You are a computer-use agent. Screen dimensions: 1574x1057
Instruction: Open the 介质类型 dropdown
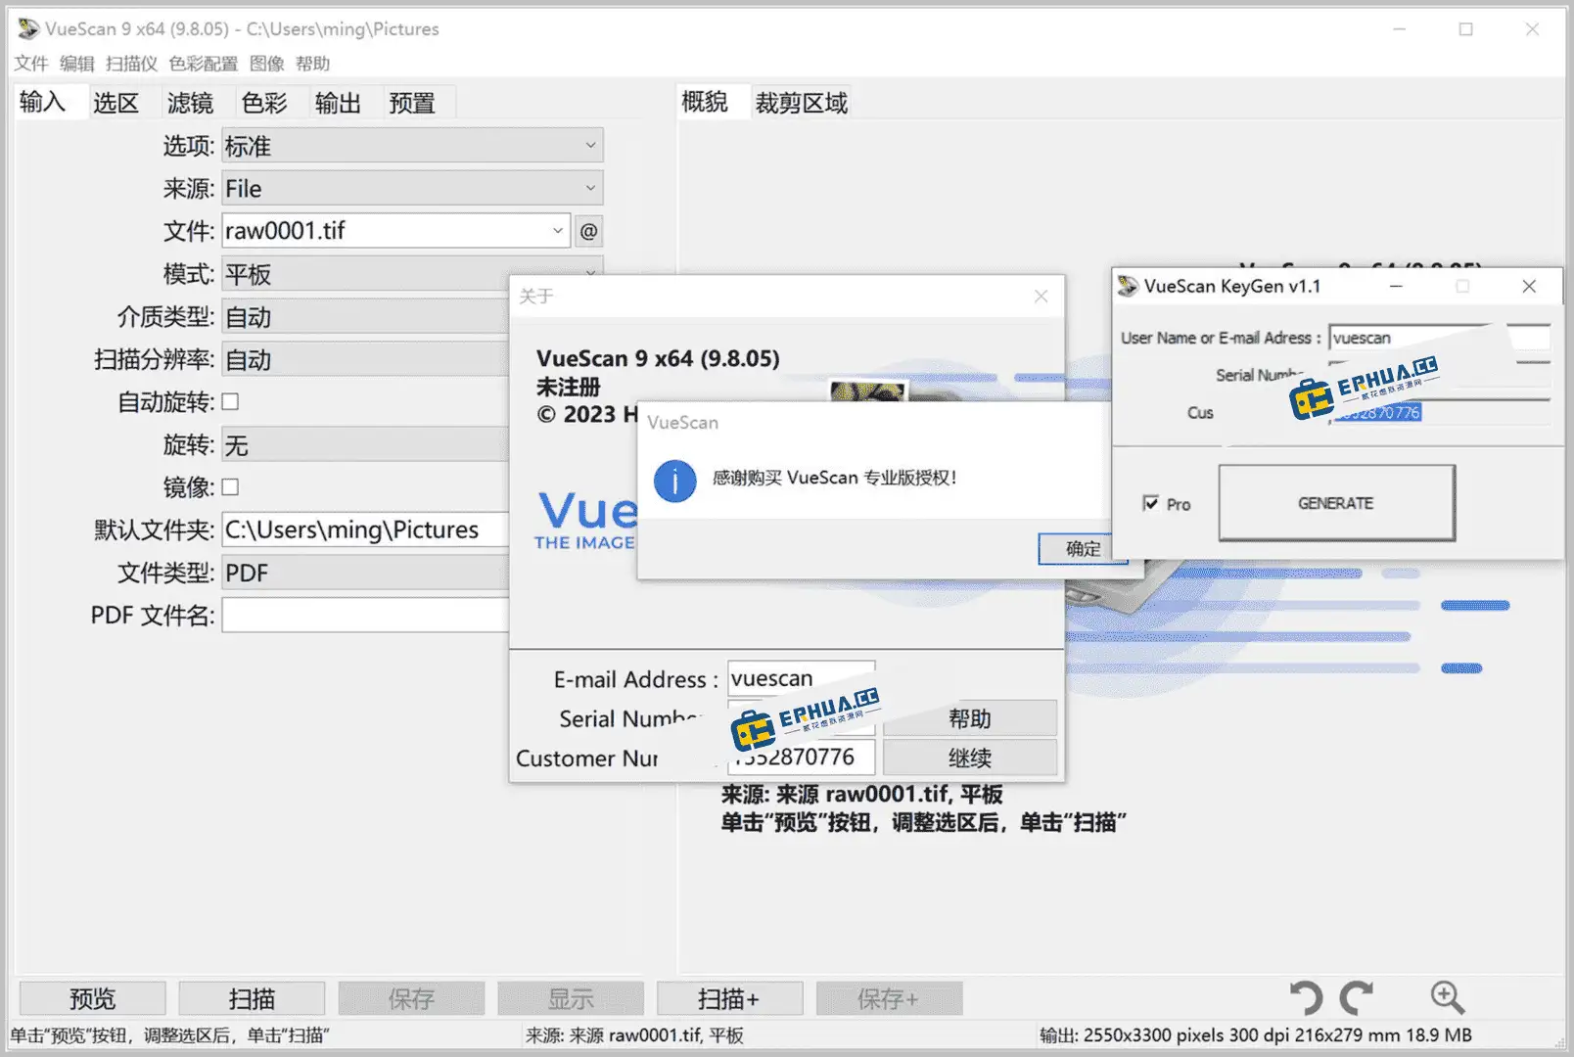click(x=365, y=316)
